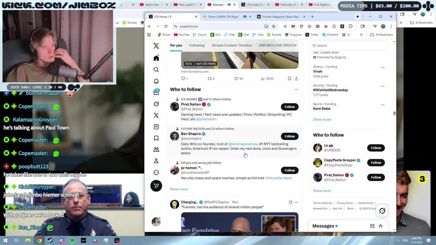Screen dimensions: 436x245
Task: Open Profile icon in X sidebar
Action: coord(156,161)
